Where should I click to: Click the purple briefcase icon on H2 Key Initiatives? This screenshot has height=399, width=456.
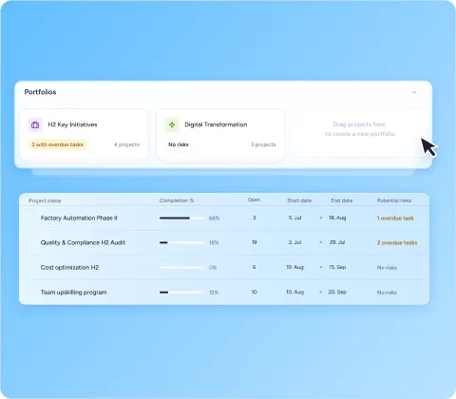tap(35, 124)
